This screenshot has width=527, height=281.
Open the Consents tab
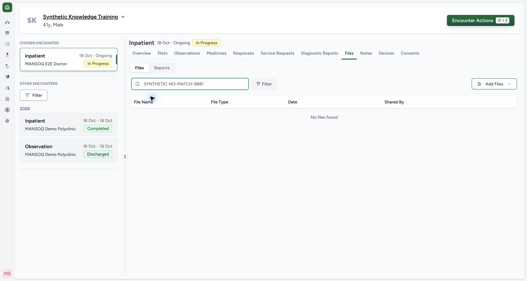pos(410,53)
